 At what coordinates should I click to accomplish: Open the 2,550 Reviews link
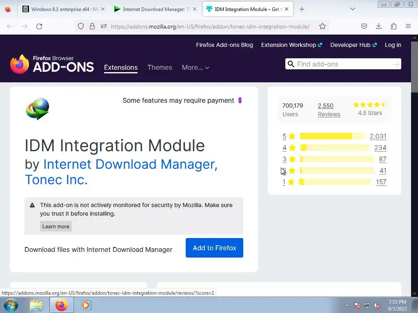[329, 110]
